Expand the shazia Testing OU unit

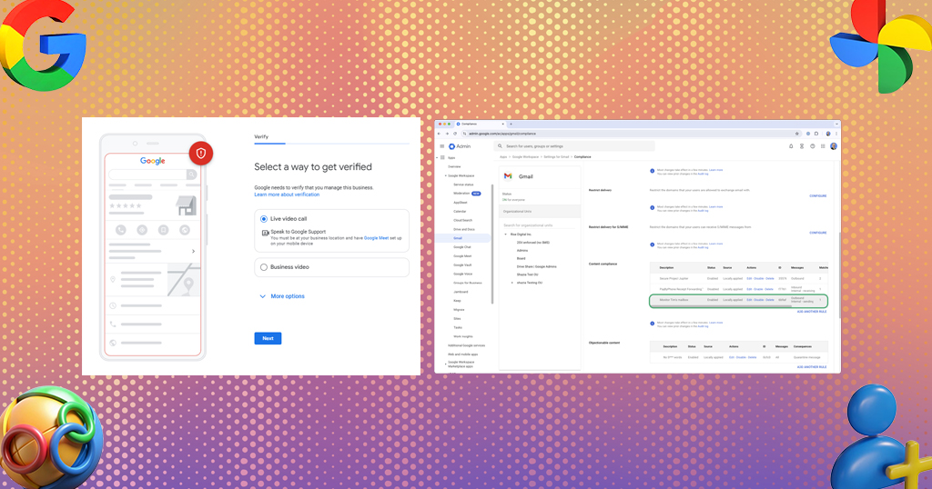tap(512, 283)
